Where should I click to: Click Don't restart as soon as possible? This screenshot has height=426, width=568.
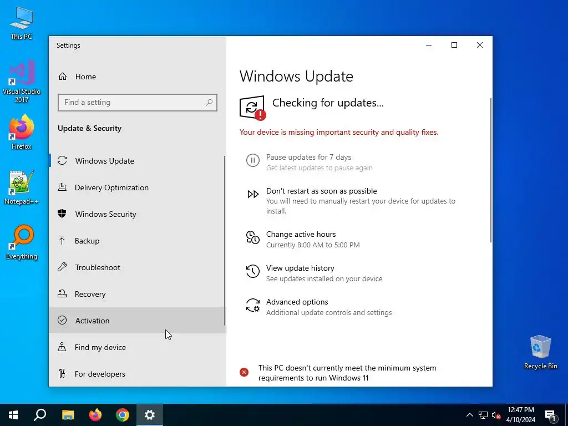(x=321, y=191)
